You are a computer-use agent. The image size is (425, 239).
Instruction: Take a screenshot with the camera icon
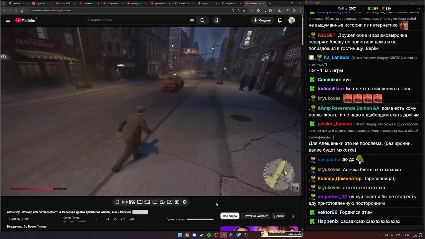(x=177, y=202)
